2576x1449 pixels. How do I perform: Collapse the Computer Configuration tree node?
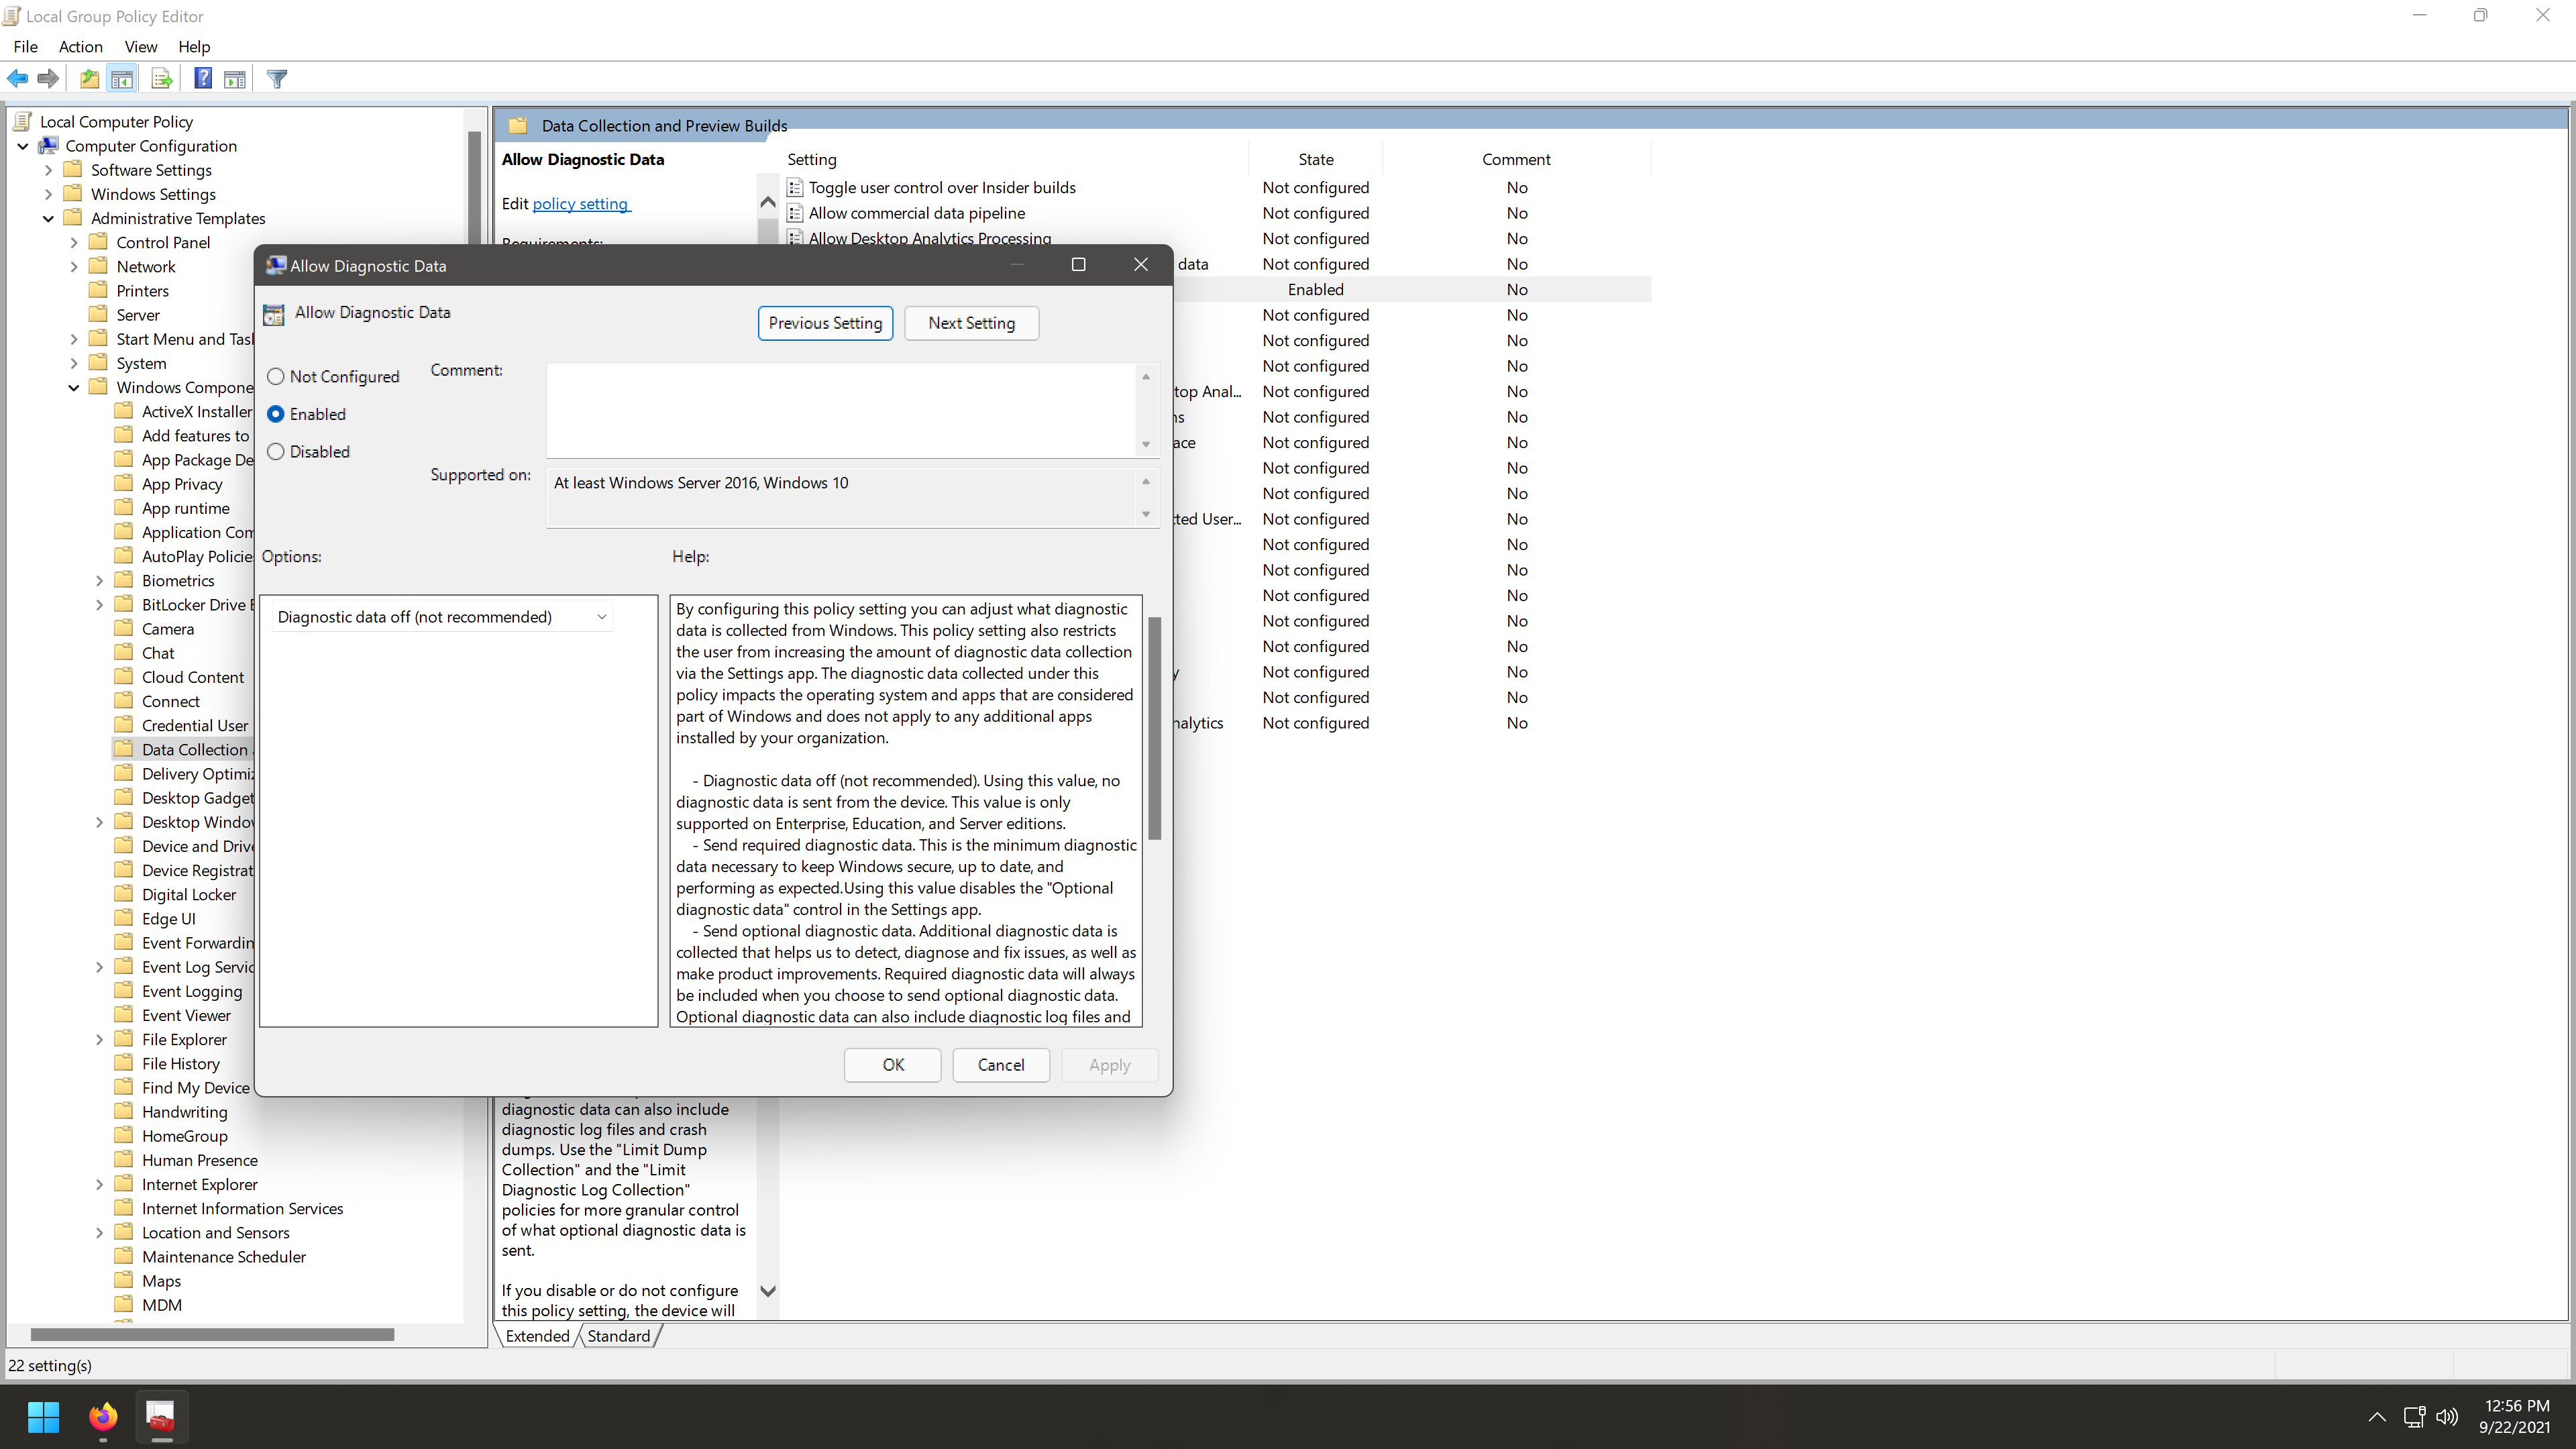click(x=23, y=146)
